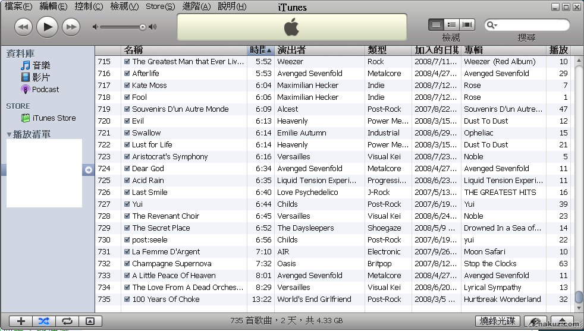
Task: Select the song La Femme D'Argent
Action: (x=166, y=252)
